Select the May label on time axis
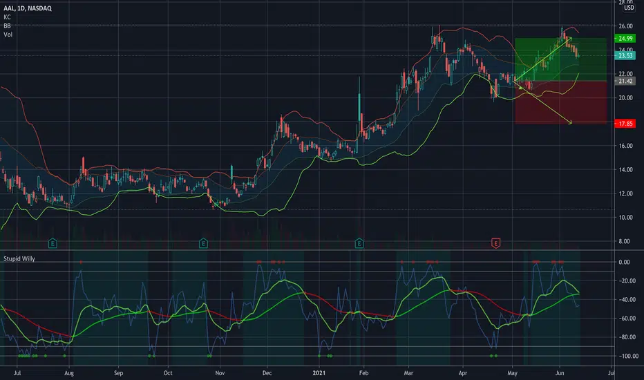 pos(512,373)
